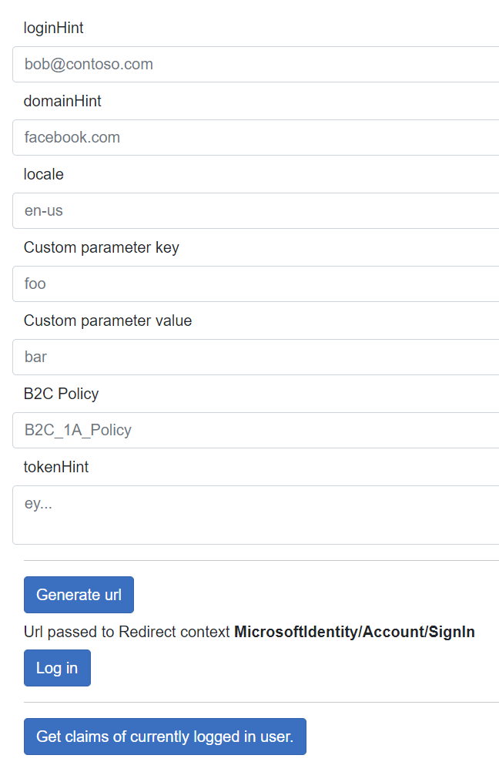Focus the B2C Policy text field
Image resolution: width=499 pixels, height=782 pixels.
254,430
